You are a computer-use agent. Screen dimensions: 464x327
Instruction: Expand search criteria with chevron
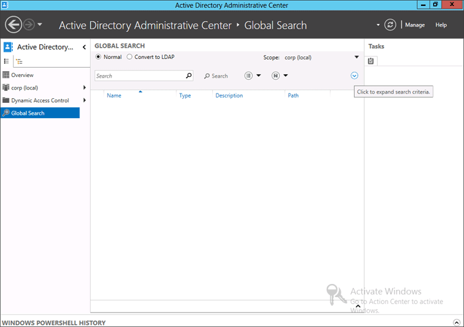pyautogui.click(x=354, y=76)
